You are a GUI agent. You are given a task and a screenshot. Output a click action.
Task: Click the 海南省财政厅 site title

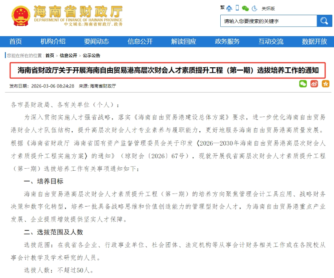(78, 11)
